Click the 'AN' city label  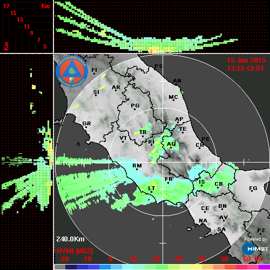click(x=177, y=81)
